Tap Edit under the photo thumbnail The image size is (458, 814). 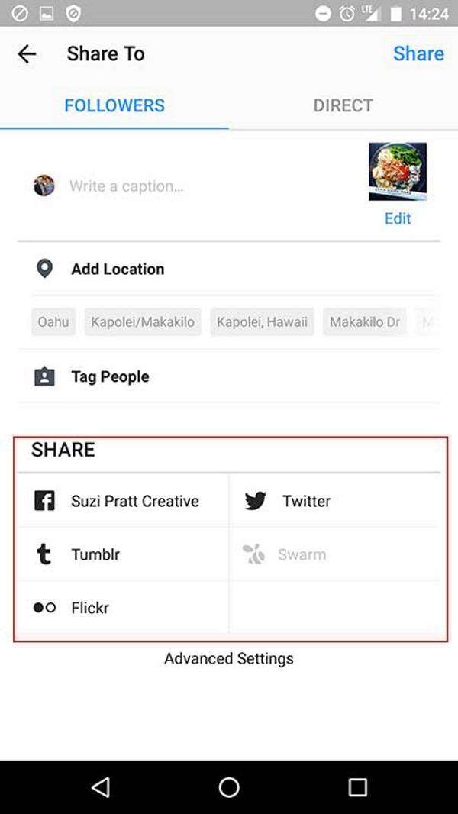click(x=398, y=219)
